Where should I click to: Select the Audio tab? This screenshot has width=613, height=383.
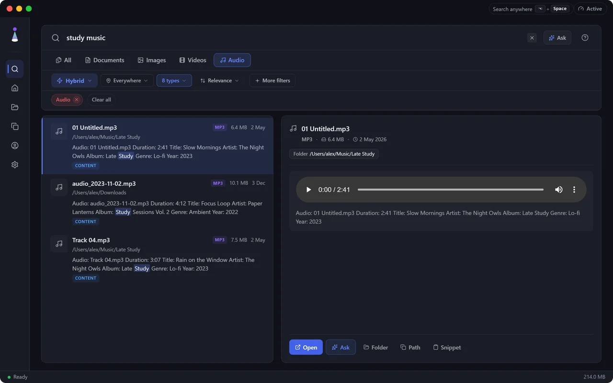(232, 60)
